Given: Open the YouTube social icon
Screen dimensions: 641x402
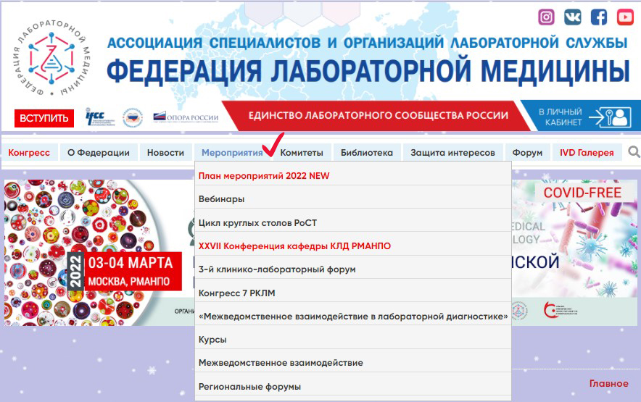Looking at the screenshot, I should [625, 17].
